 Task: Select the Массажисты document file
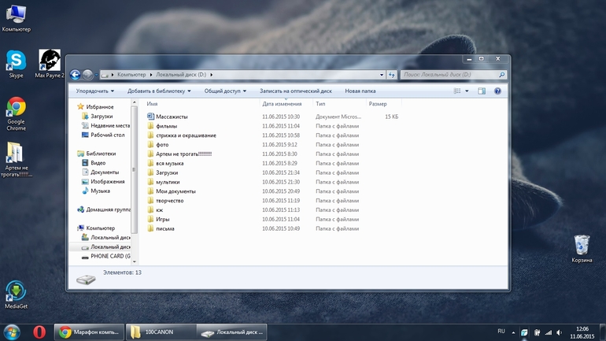[x=172, y=117]
